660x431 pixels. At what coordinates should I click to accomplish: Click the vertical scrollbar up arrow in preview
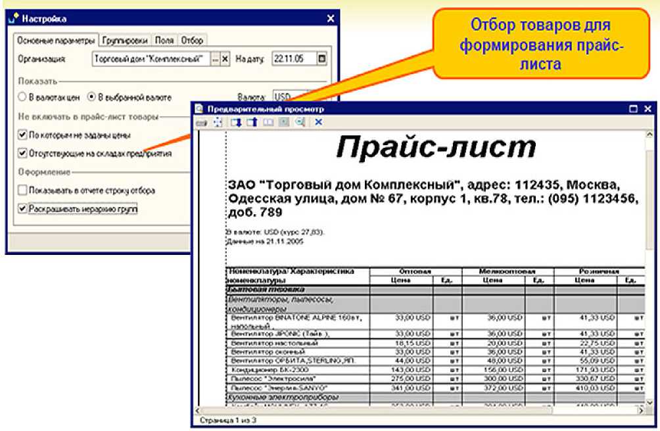649,135
